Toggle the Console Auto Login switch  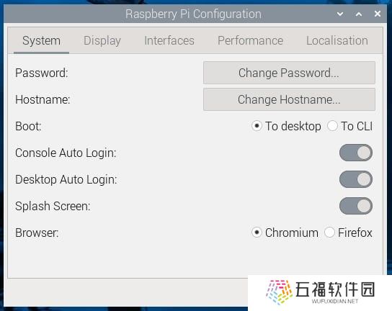point(356,153)
